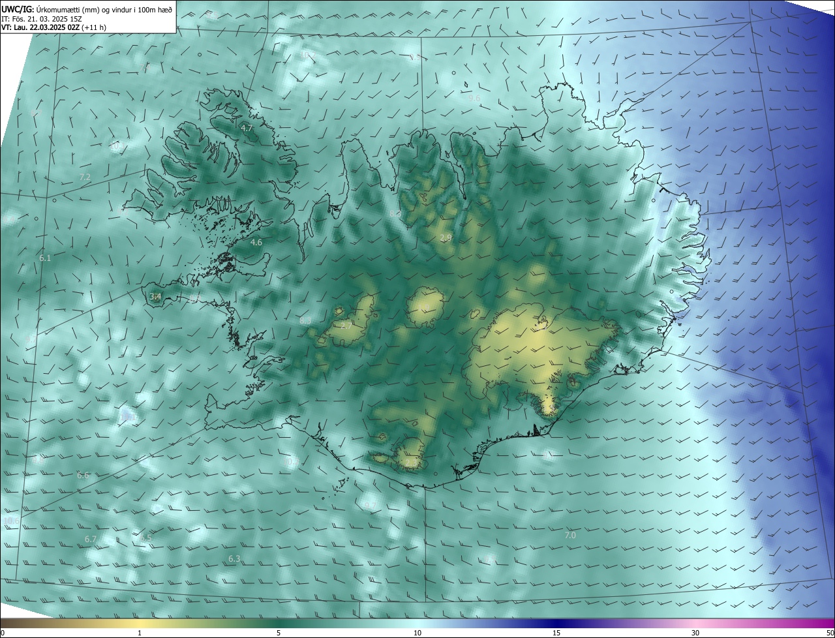Click the 1 tick on the color scale
835x638 pixels.
tap(140, 633)
